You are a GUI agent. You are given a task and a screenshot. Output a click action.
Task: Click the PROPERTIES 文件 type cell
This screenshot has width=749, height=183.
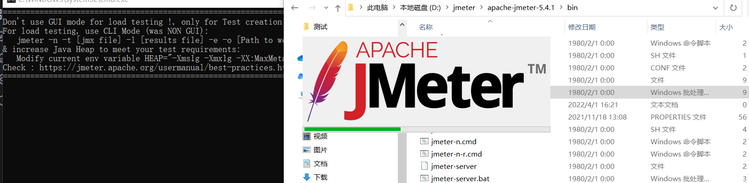[x=678, y=117]
